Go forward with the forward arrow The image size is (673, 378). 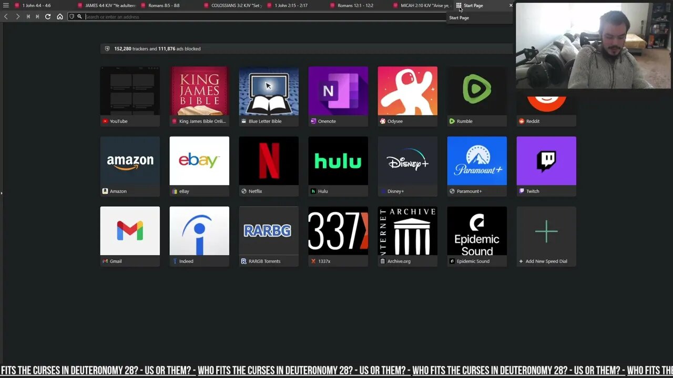click(17, 17)
